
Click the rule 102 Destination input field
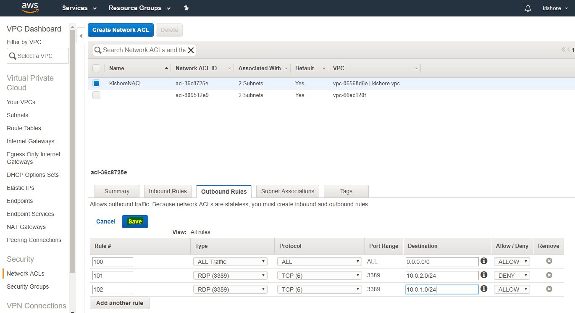(x=442, y=289)
